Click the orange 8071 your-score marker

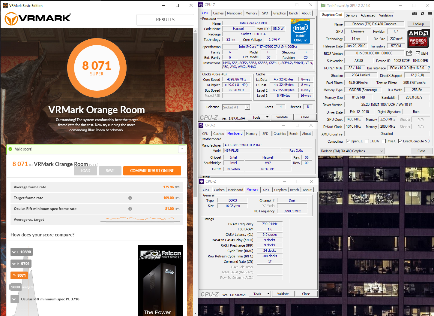pyautogui.click(x=19, y=275)
